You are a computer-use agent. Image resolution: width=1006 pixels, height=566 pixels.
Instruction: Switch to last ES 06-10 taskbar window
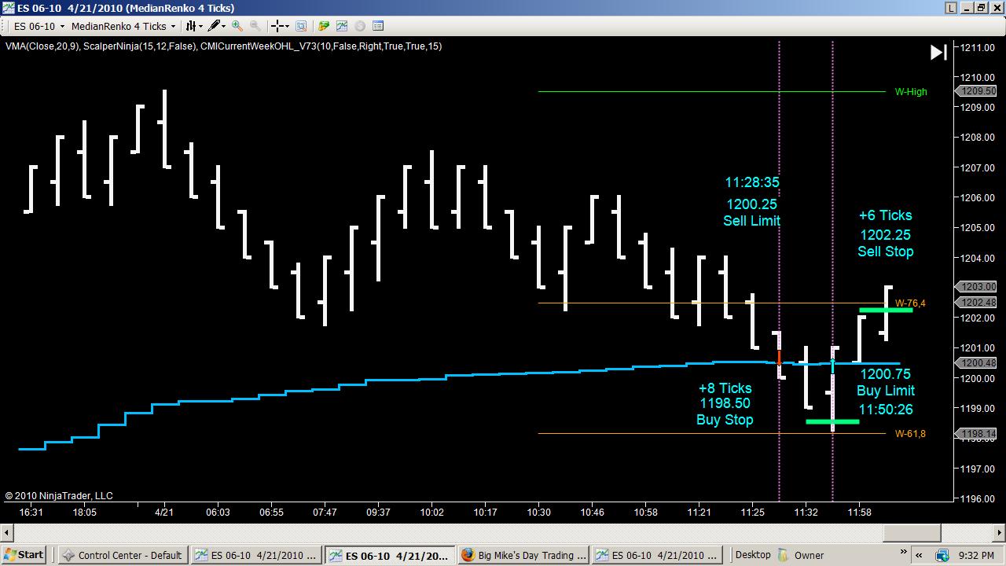tap(656, 555)
